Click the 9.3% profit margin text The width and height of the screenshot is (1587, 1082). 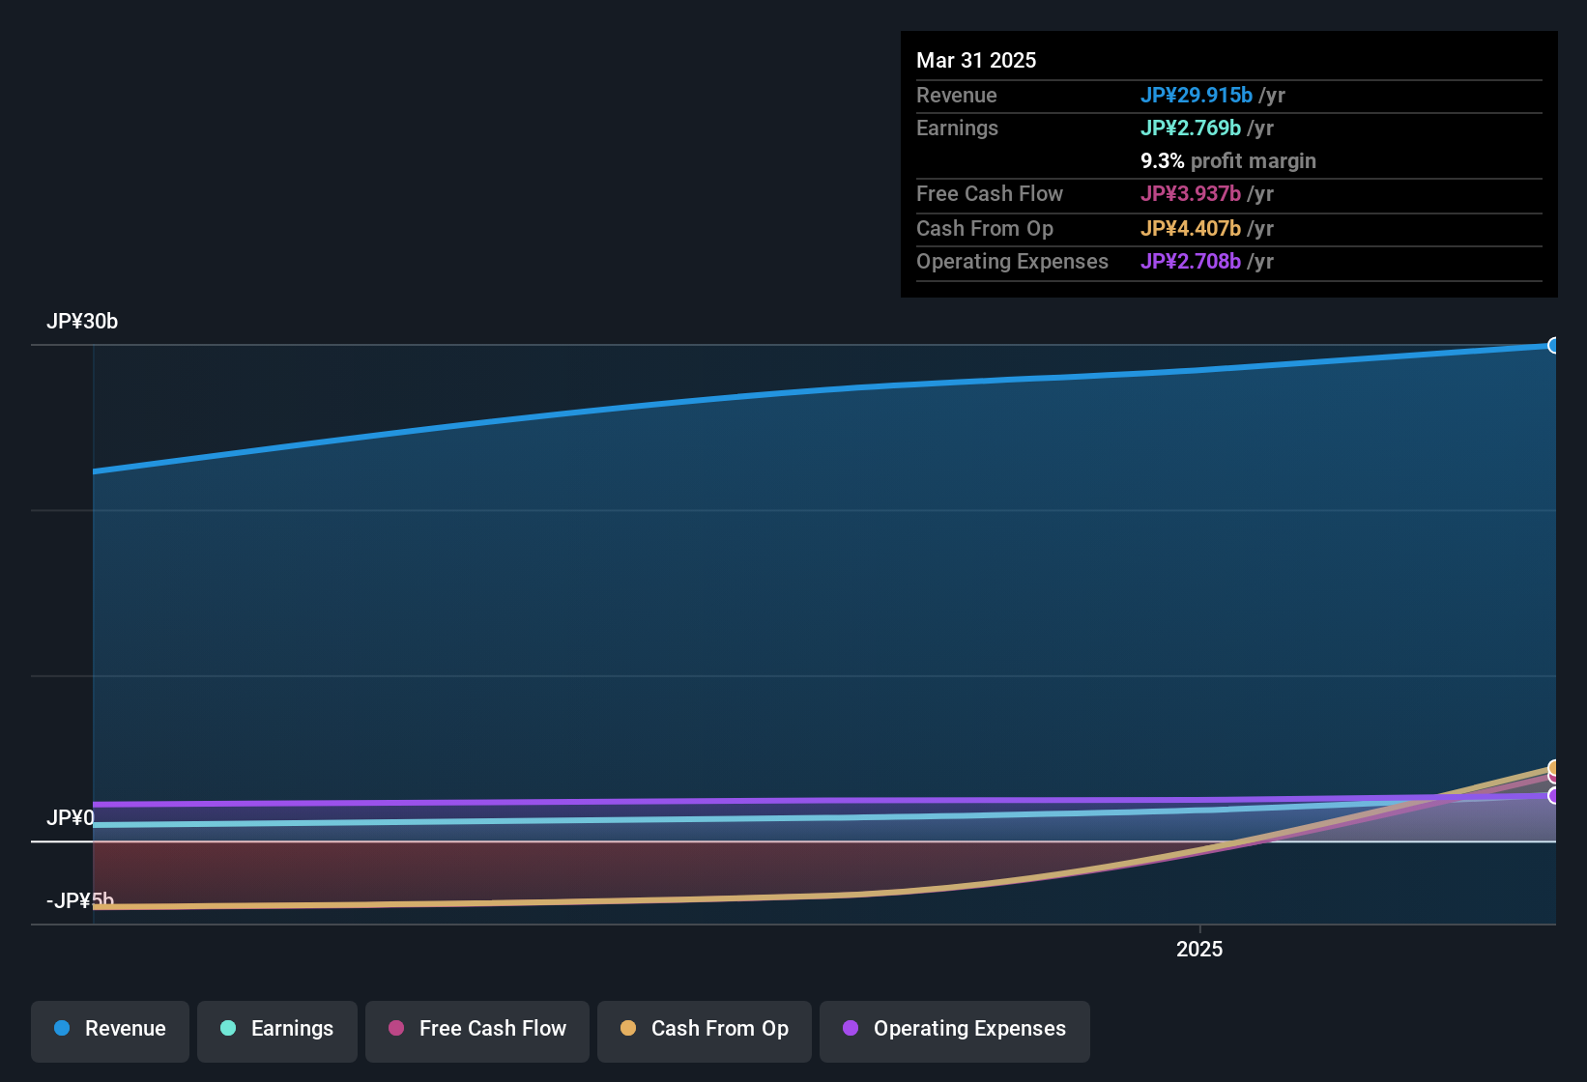tap(1228, 161)
